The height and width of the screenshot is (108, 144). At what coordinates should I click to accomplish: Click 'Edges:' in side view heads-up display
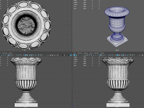(76, 59)
